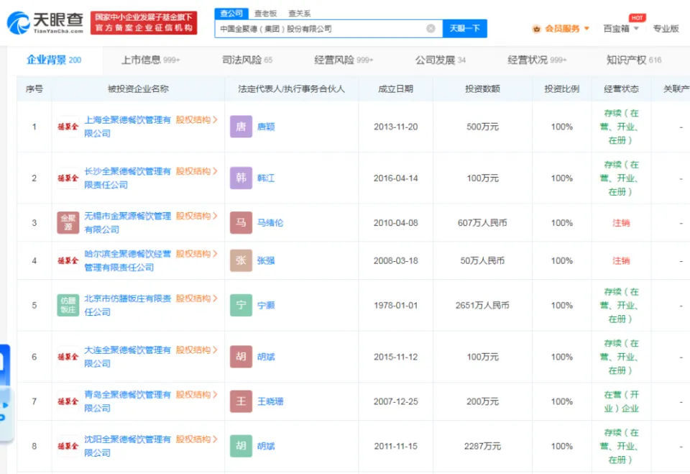This screenshot has width=690, height=474.
Task: Expand 股权结构 for 沈阳全聚德餐饮管理
Action: coord(196,439)
